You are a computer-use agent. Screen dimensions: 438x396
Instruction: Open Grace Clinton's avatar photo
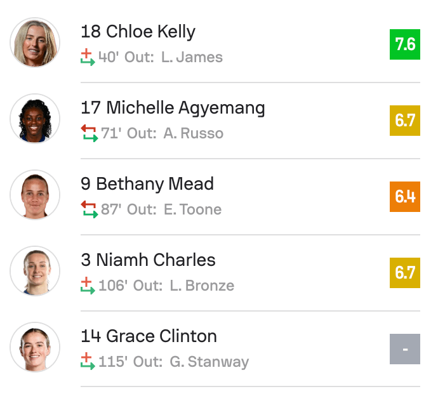point(35,348)
